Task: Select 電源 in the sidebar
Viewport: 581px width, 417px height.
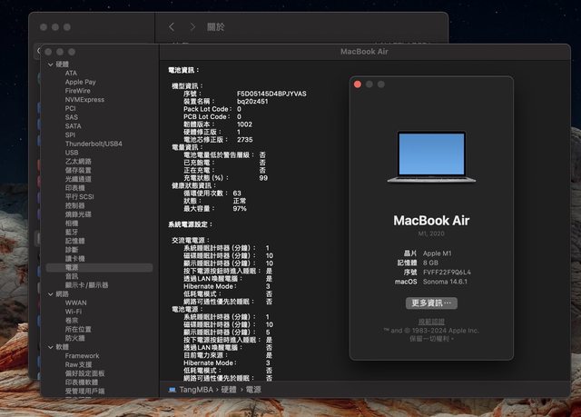Action: click(73, 267)
